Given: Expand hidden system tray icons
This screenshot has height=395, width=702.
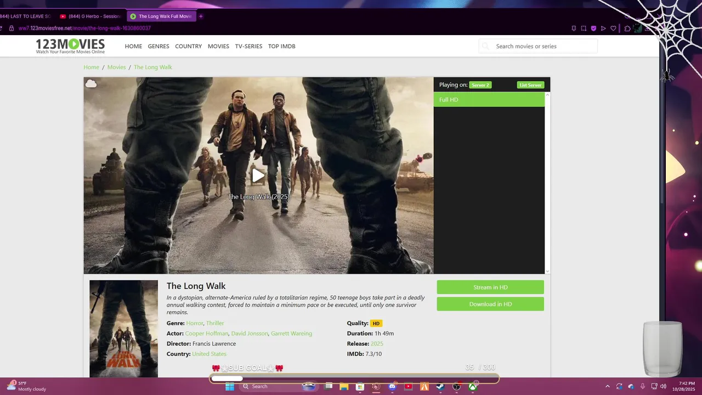Looking at the screenshot, I should click(x=607, y=386).
